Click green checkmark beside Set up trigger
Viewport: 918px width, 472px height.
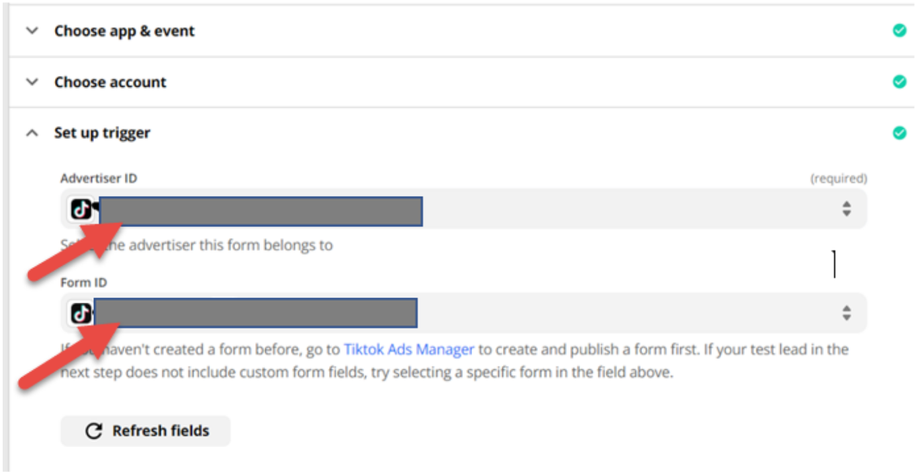click(899, 133)
